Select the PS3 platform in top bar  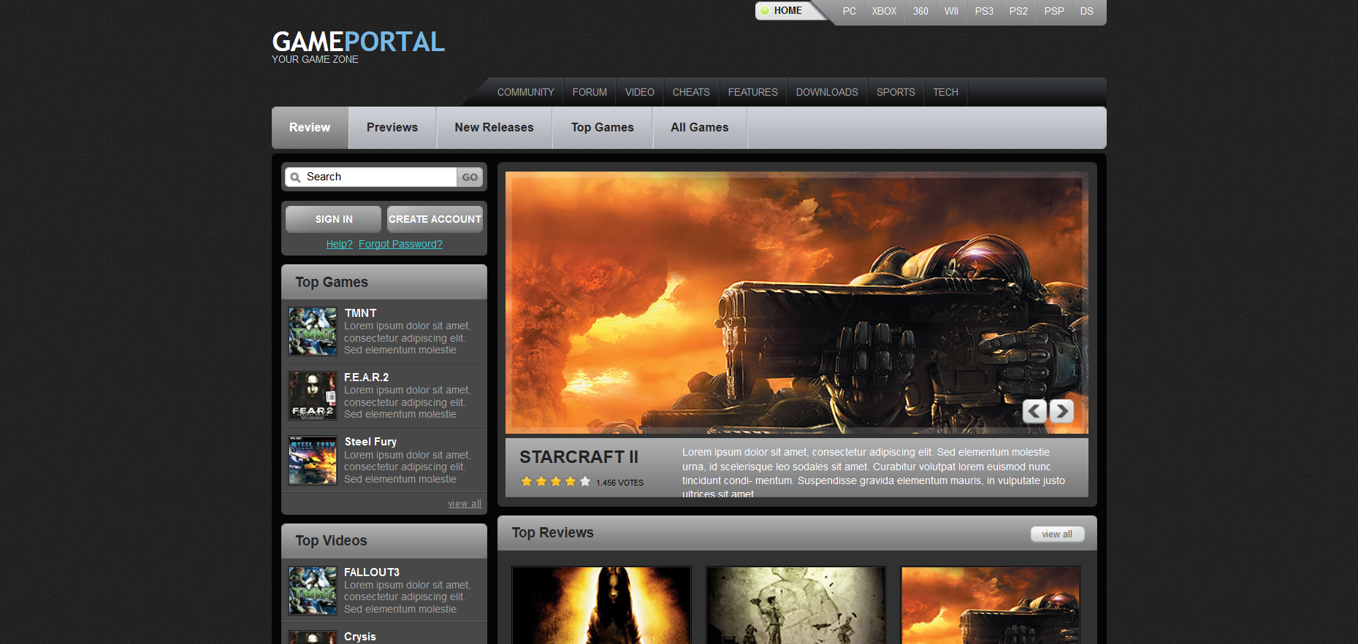(984, 12)
